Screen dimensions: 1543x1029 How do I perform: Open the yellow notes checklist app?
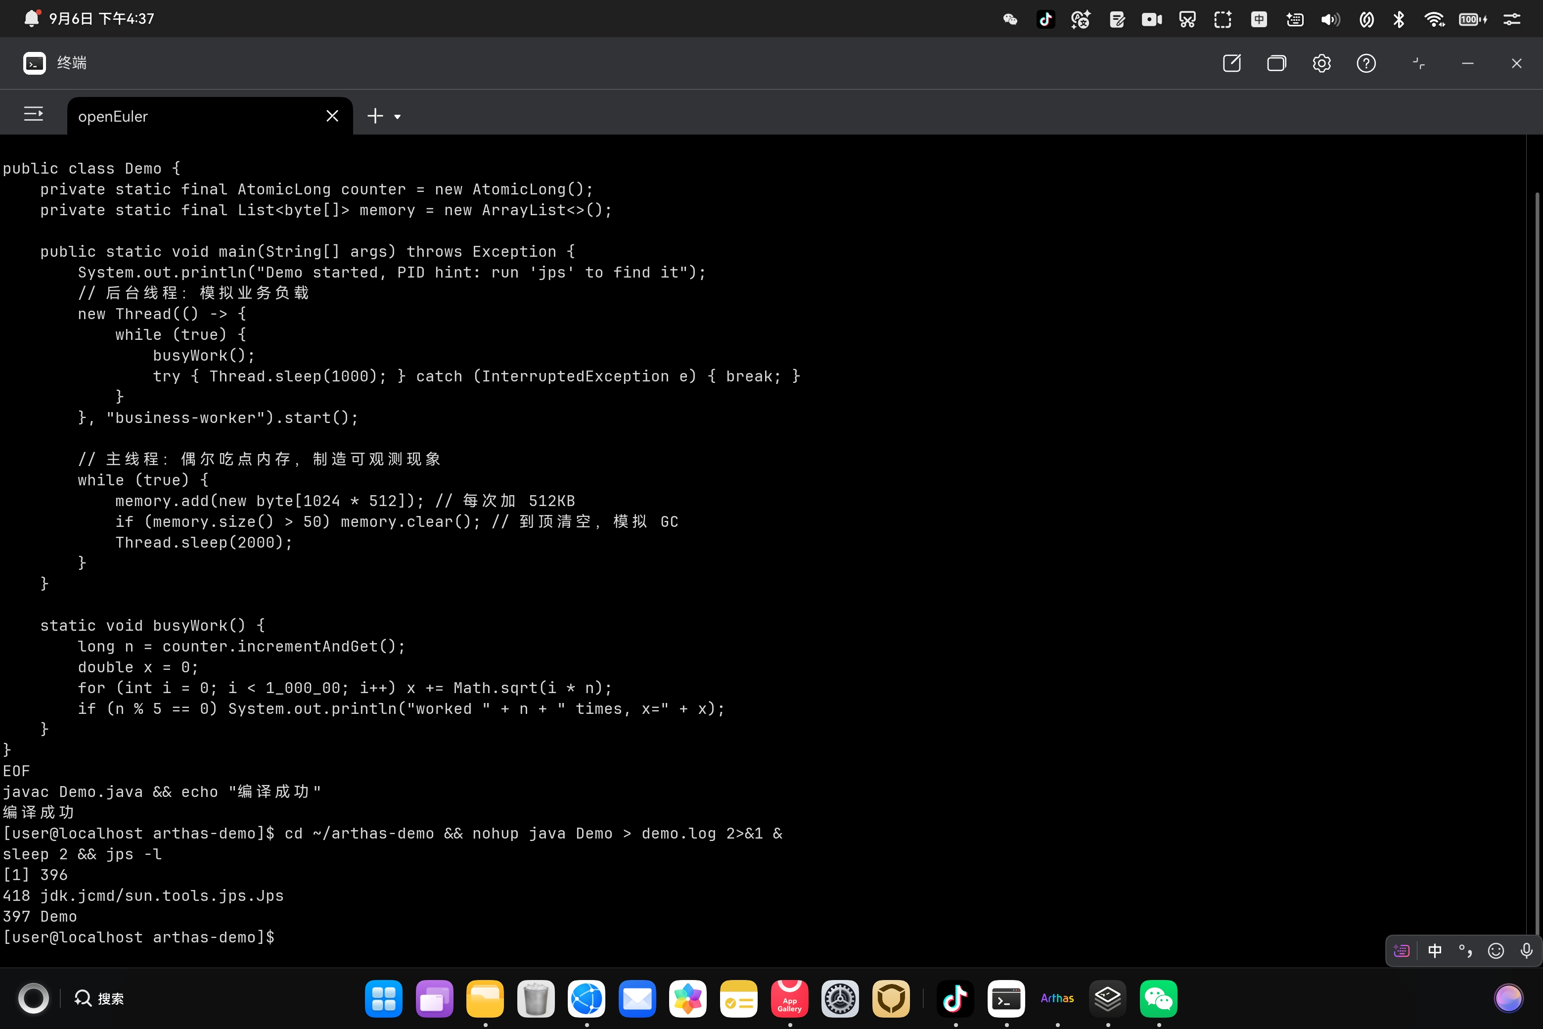(739, 998)
